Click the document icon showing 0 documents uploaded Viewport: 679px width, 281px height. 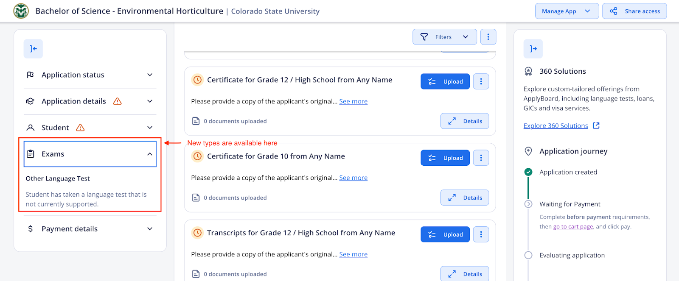[x=196, y=121]
